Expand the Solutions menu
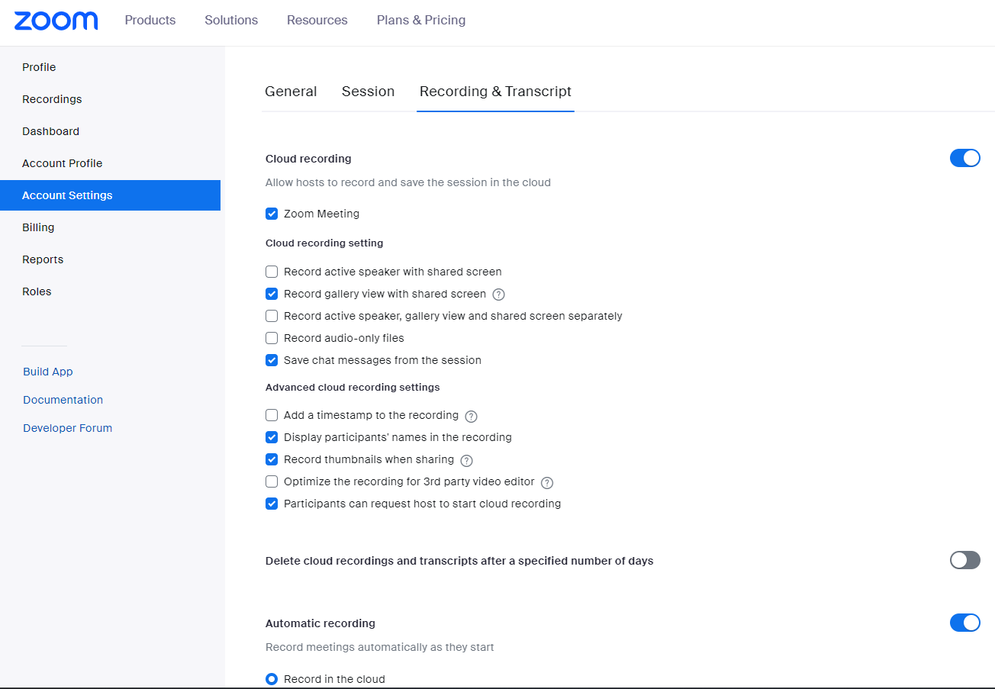This screenshot has width=995, height=689. (231, 21)
